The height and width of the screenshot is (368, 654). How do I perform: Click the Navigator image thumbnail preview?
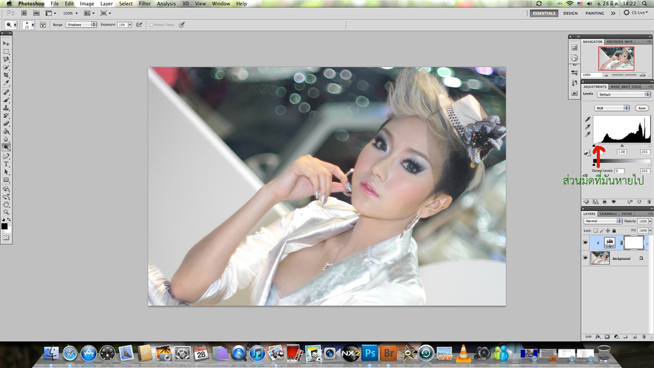coord(616,59)
